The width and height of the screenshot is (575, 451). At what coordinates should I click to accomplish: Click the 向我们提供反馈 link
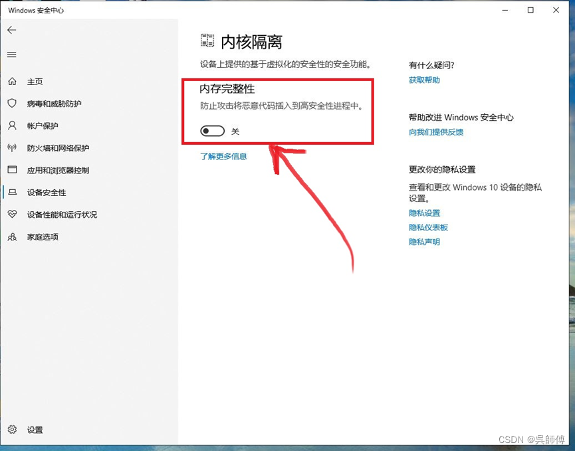pos(436,132)
